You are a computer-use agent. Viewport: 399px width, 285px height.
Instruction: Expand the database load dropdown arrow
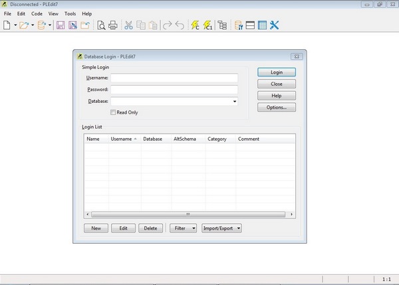click(50, 25)
